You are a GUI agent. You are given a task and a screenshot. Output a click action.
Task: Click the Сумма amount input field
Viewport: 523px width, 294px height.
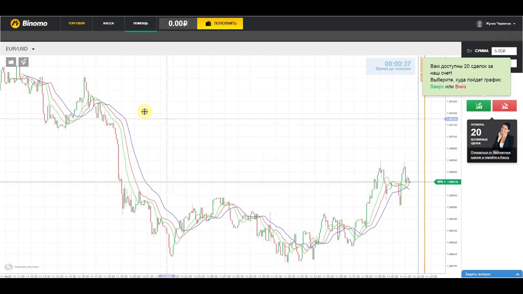pyautogui.click(x=504, y=51)
